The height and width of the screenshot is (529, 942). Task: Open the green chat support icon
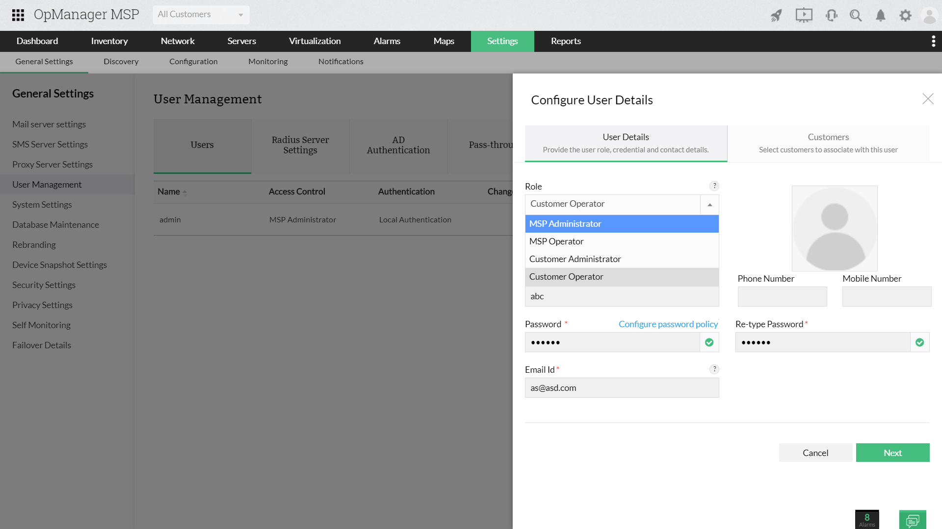point(913,520)
